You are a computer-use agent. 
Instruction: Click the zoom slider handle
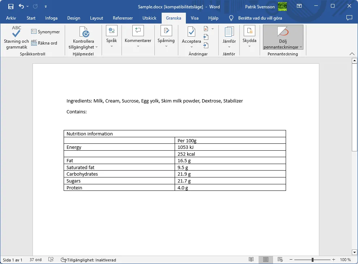point(312,260)
